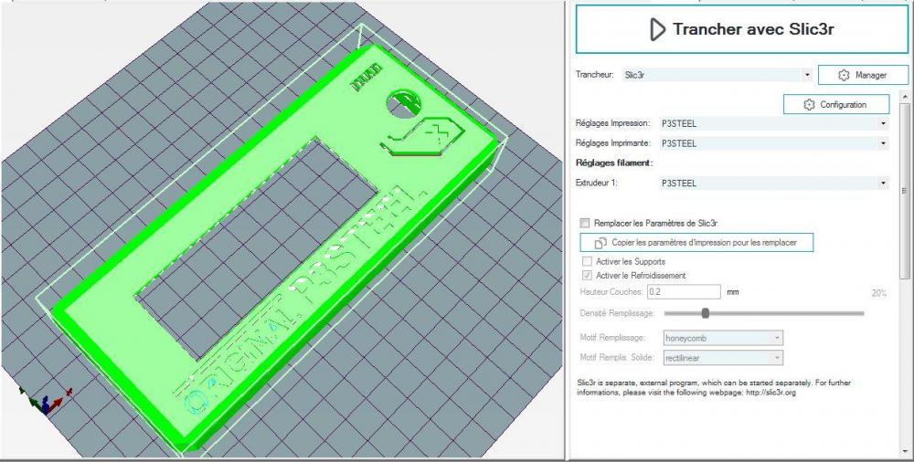The height and width of the screenshot is (462, 914).
Task: Expand the Extrudeur 1 filament dropdown
Action: 773,183
